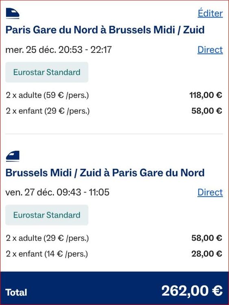Click the Total label in footer
The image size is (229, 305).
[x=16, y=292]
